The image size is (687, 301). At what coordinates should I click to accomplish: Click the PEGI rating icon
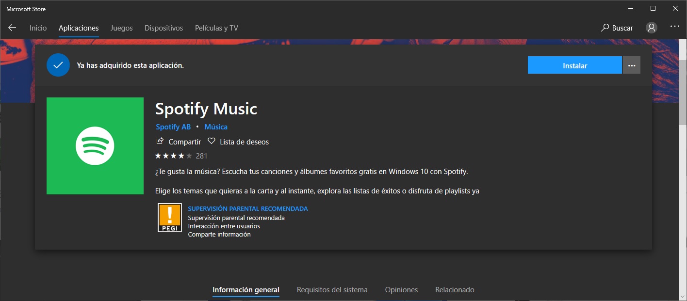point(170,218)
